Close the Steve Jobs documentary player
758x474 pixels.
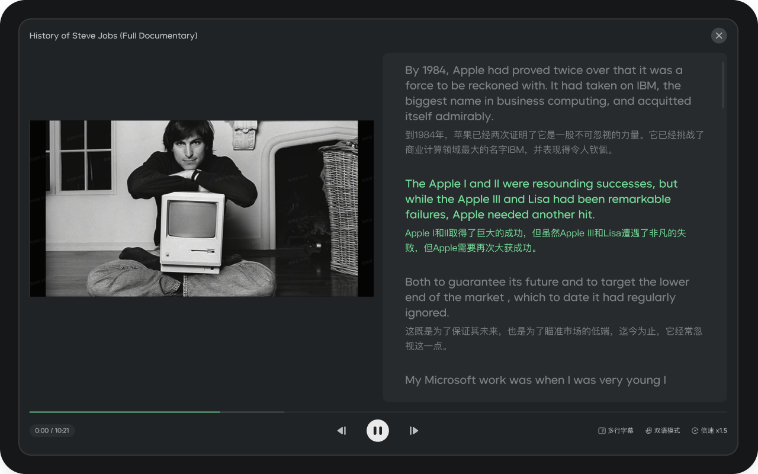(x=719, y=36)
